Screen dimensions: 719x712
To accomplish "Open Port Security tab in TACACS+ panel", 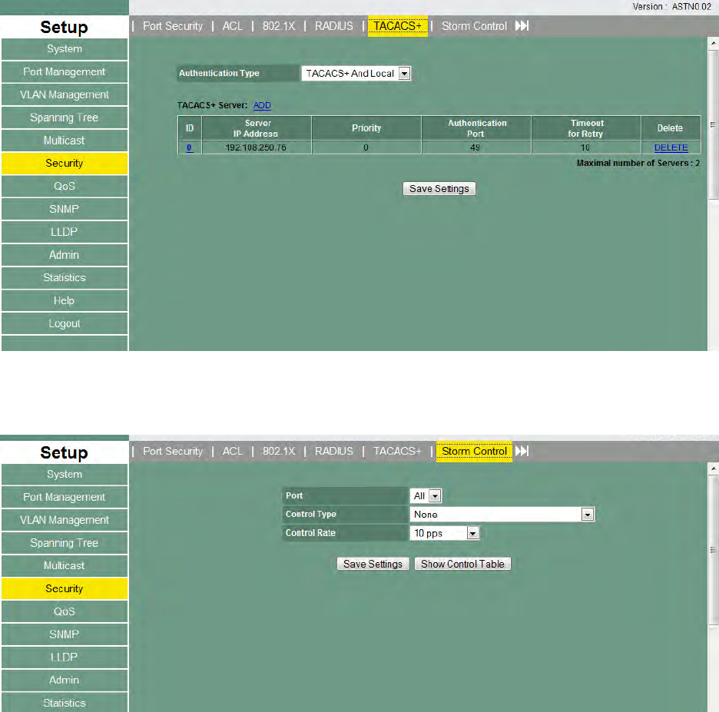I will pos(173,26).
